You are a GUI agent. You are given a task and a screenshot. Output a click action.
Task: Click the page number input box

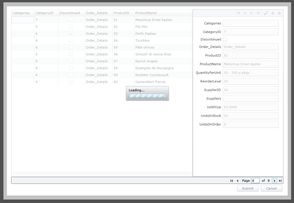click(x=255, y=181)
